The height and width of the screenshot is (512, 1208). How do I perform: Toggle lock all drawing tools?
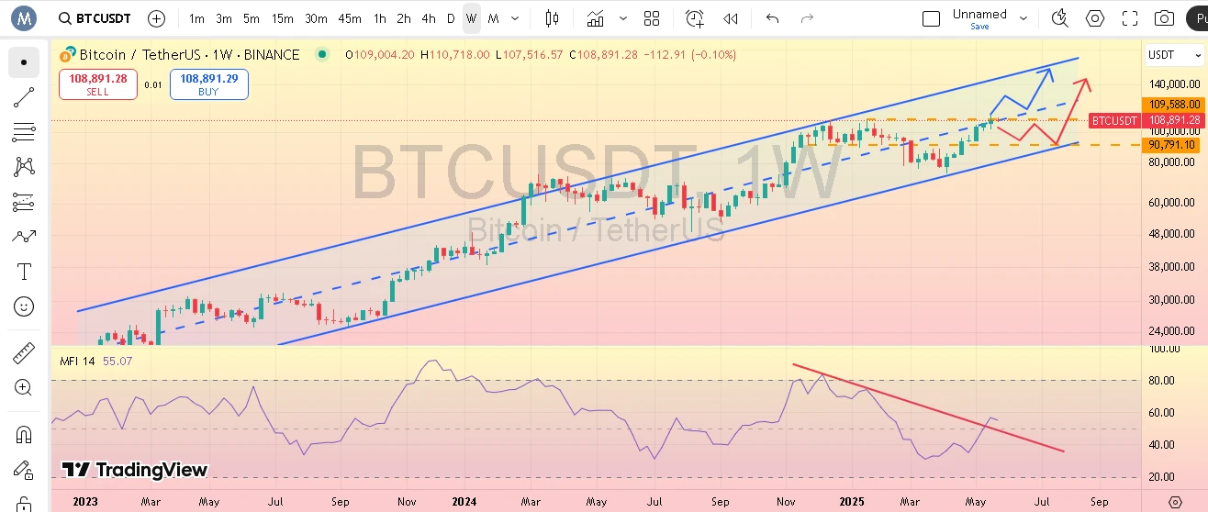pyautogui.click(x=24, y=502)
